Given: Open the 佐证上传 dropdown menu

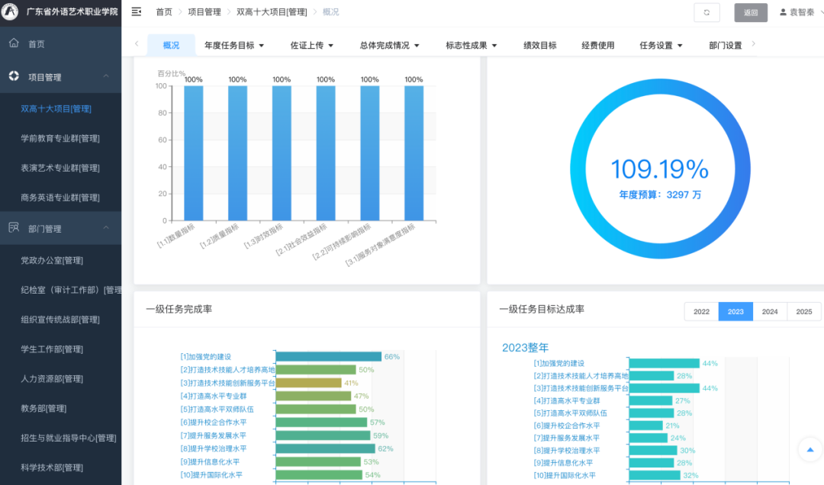Looking at the screenshot, I should coord(311,46).
